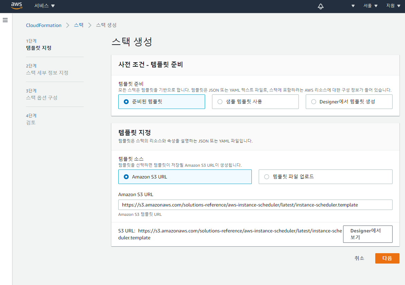405x285 pixels.
Task: Click the Designer에서 보기 button
Action: [x=368, y=234]
